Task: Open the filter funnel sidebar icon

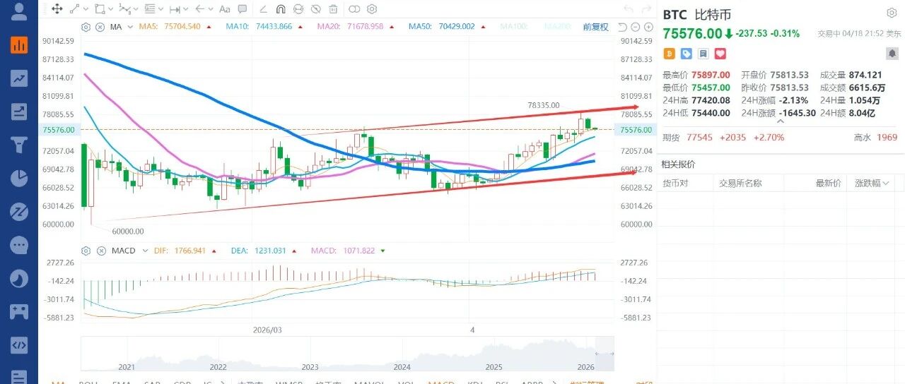Action: tap(19, 145)
